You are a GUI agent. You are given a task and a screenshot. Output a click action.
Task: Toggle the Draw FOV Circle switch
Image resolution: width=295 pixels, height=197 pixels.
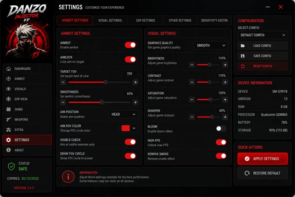130,156
